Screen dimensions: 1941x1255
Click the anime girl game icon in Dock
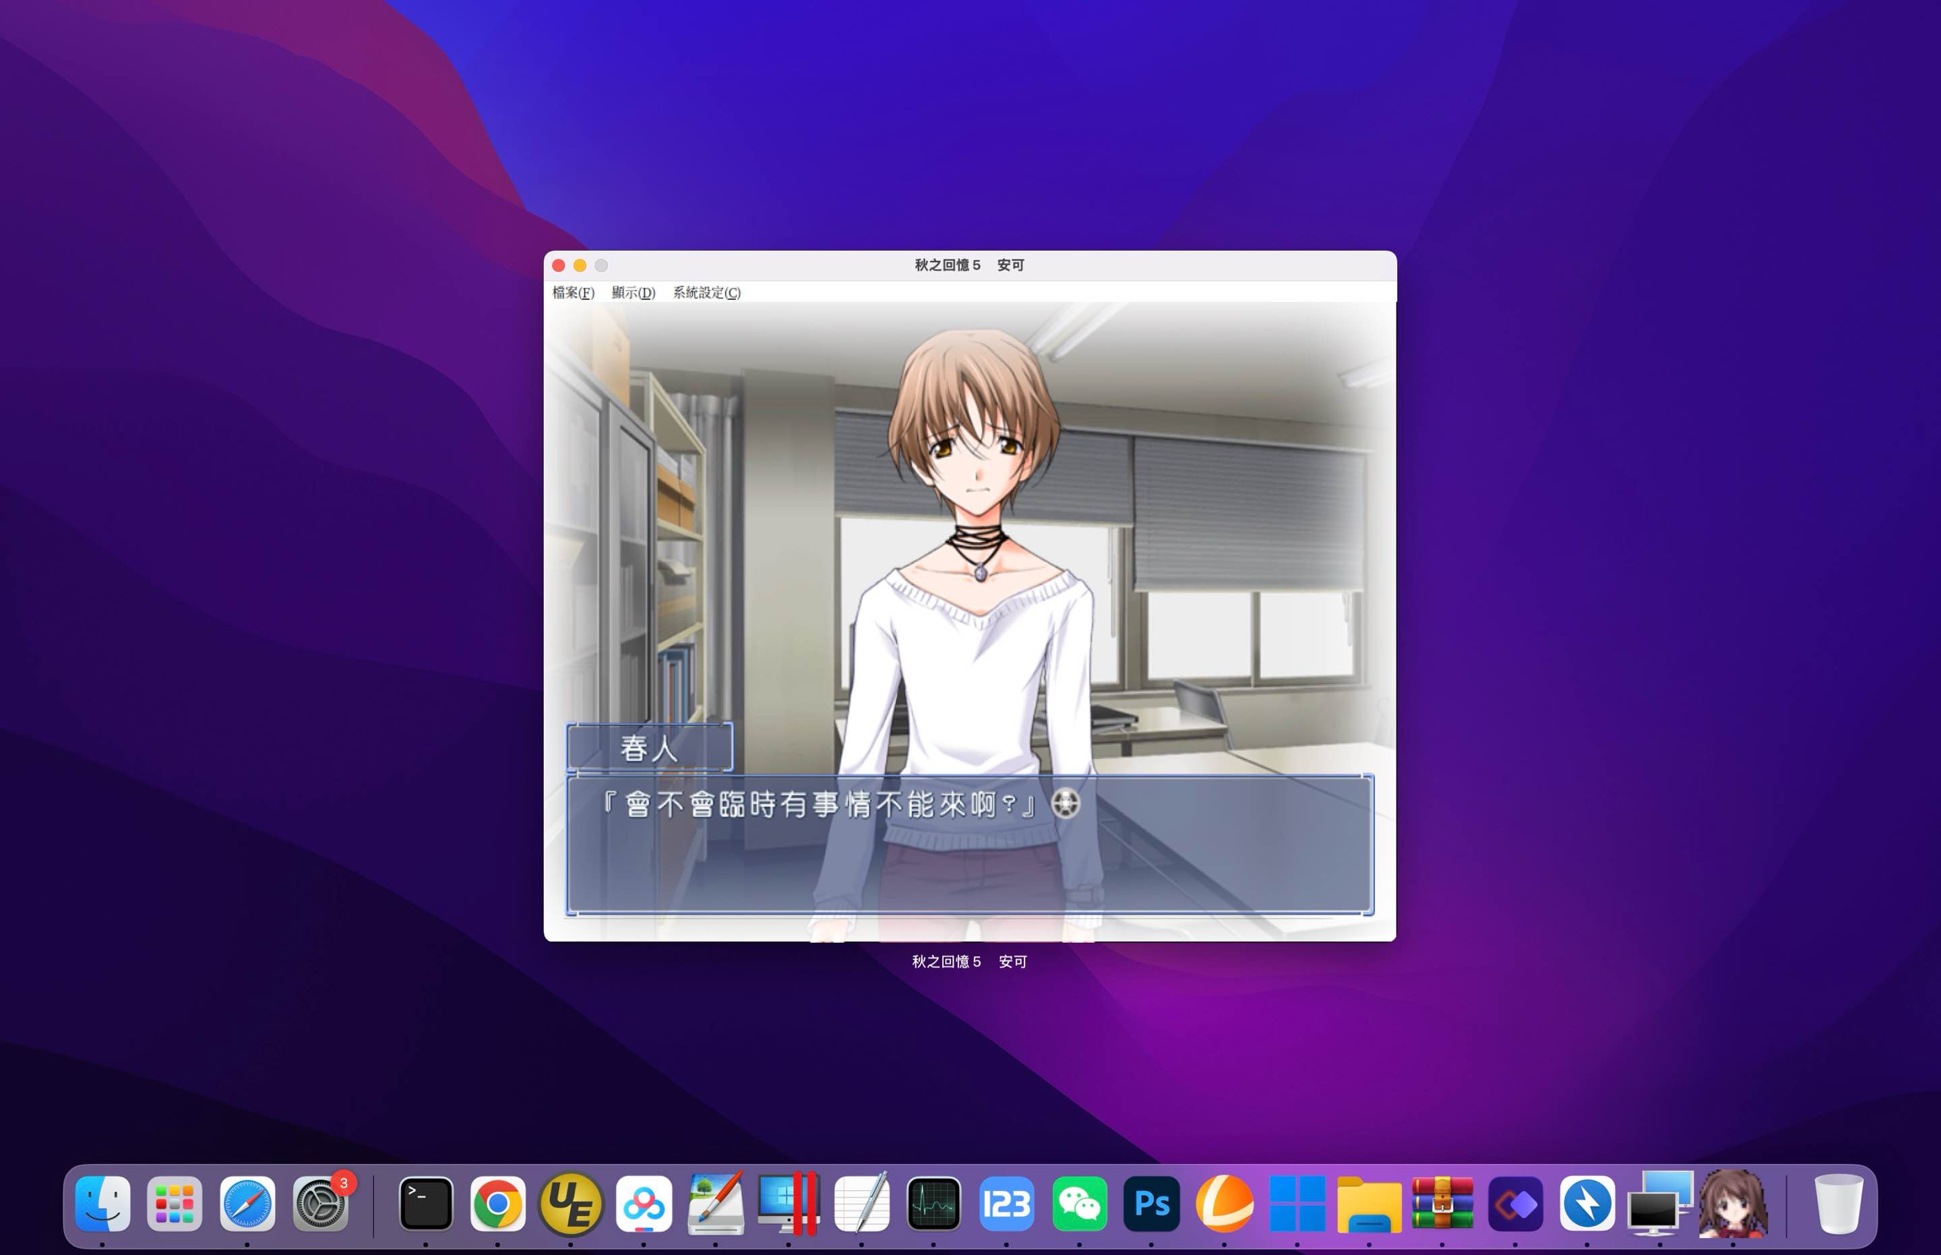pos(1733,1204)
